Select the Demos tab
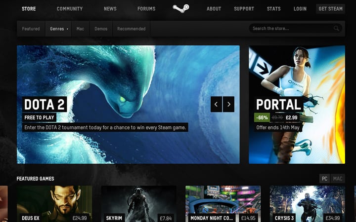This screenshot has height=222, width=356. point(101,29)
